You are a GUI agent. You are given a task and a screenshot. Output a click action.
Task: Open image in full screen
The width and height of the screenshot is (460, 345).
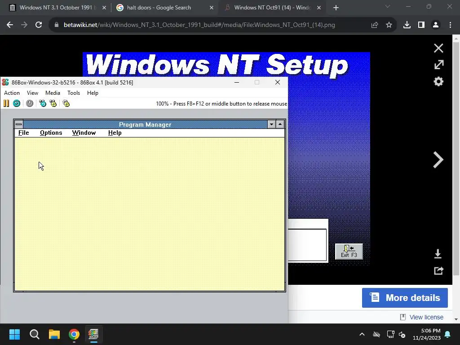click(x=438, y=65)
